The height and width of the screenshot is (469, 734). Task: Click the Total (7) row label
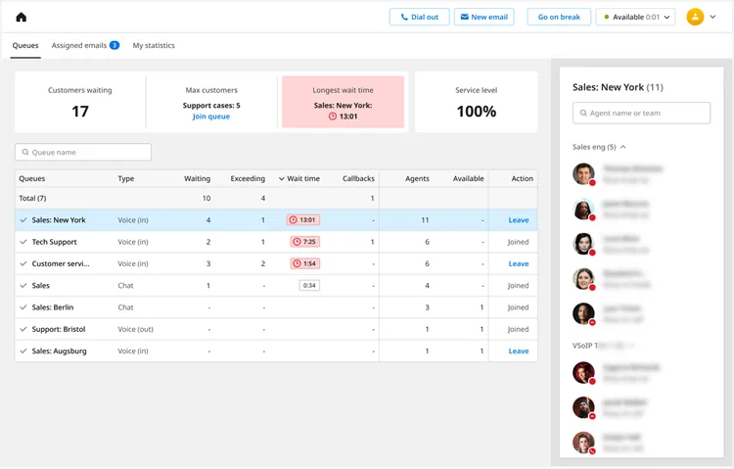(32, 198)
